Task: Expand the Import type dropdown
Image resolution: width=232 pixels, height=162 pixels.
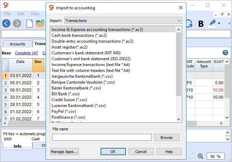Action: (123, 21)
